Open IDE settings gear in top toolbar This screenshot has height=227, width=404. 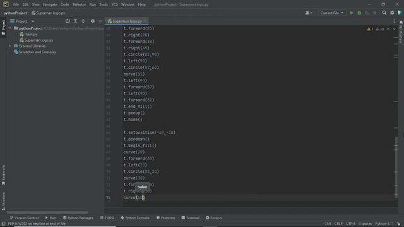pyautogui.click(x=392, y=13)
